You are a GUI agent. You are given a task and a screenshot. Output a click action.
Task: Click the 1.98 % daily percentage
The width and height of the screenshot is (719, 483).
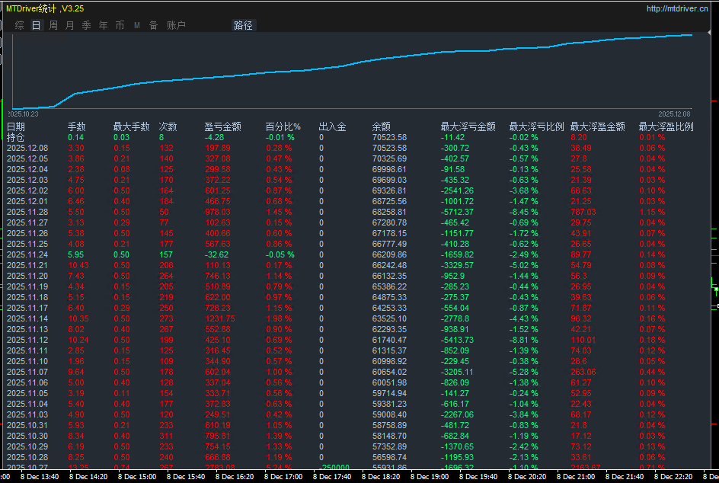coord(279,318)
